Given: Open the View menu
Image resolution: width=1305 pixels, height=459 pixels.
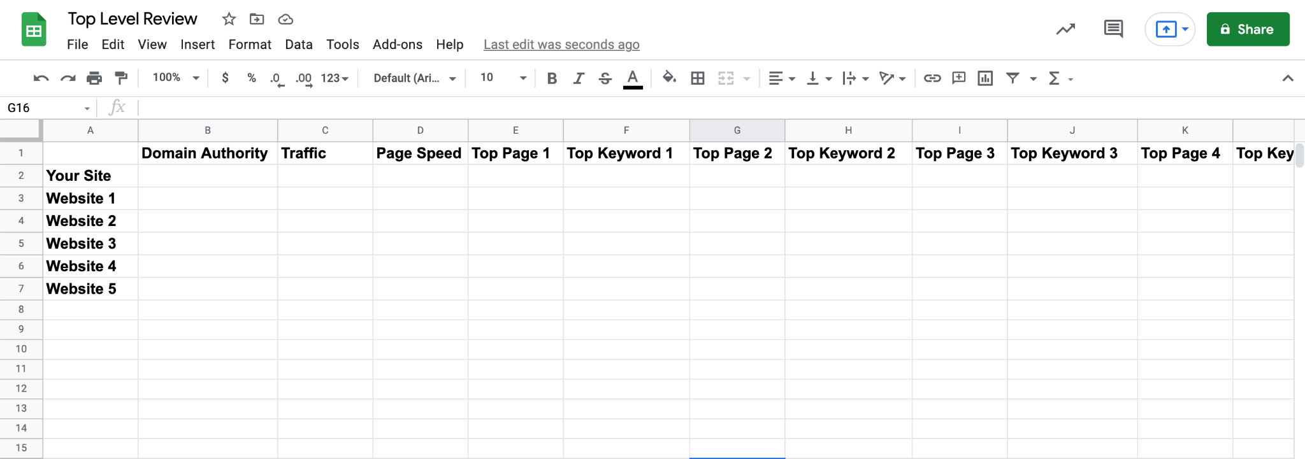Looking at the screenshot, I should pyautogui.click(x=152, y=45).
